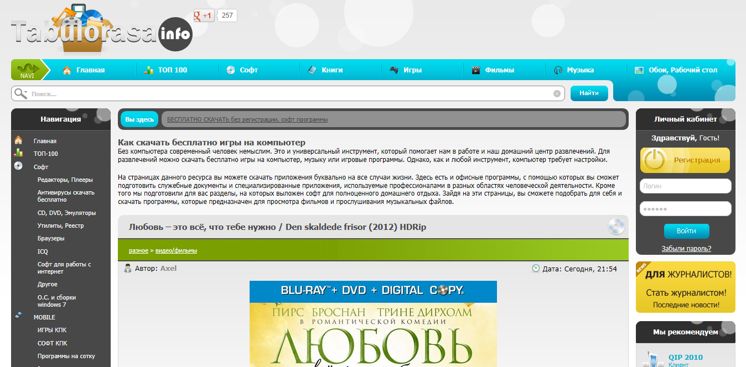This screenshot has width=746, height=367.
Task: Focus the password input field
Action: [x=686, y=209]
